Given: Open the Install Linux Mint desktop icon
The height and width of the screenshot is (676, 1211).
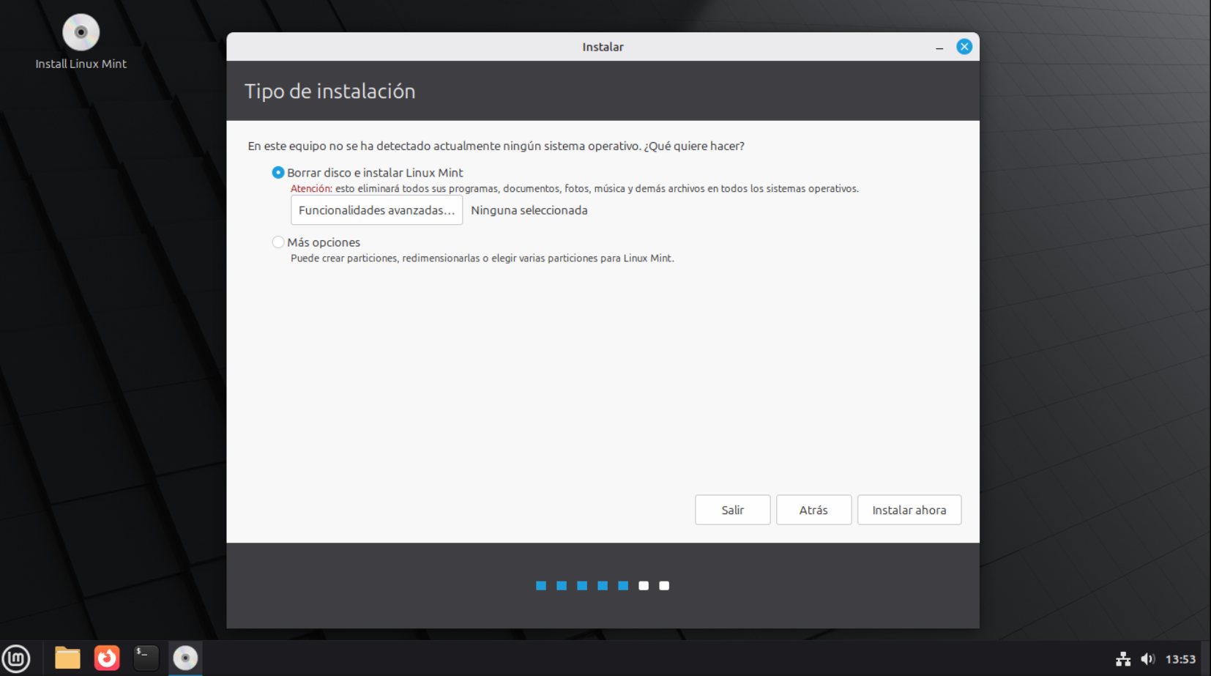Looking at the screenshot, I should coord(81,34).
